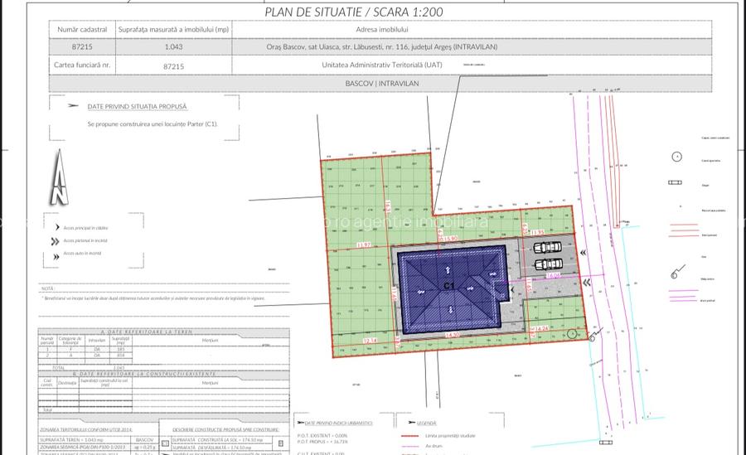Click the 12.14 dimension label
746x455 pixels.
pos(370,341)
